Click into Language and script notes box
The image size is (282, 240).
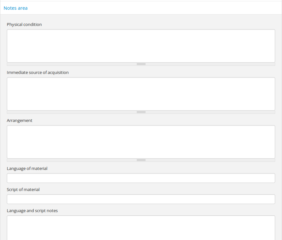pos(141,228)
